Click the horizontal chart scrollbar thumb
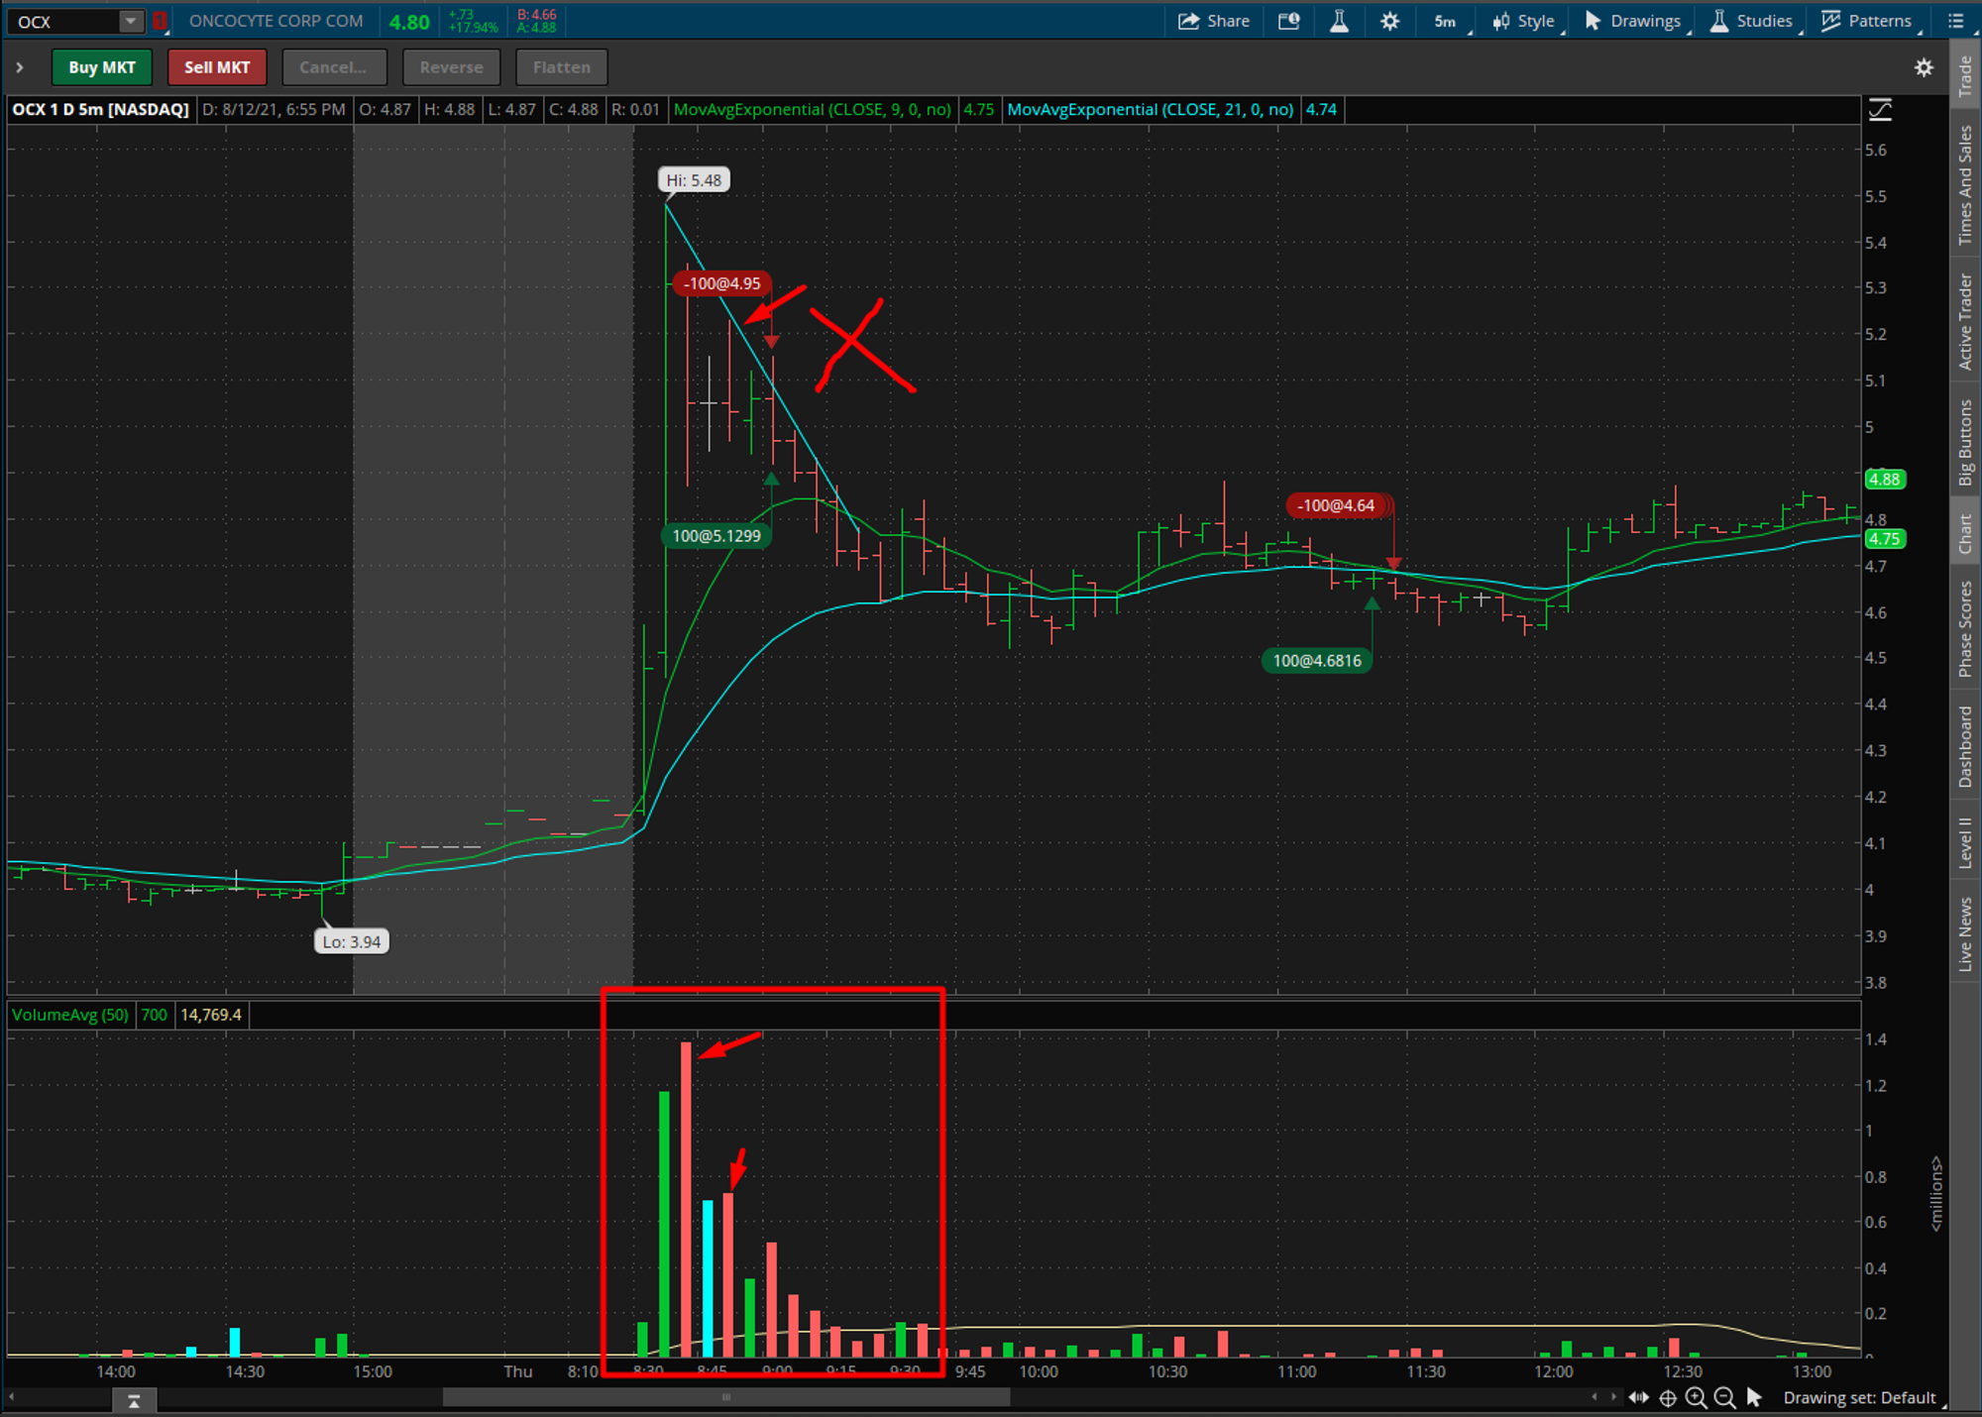Screen dimensions: 1982x1417 (725, 1397)
